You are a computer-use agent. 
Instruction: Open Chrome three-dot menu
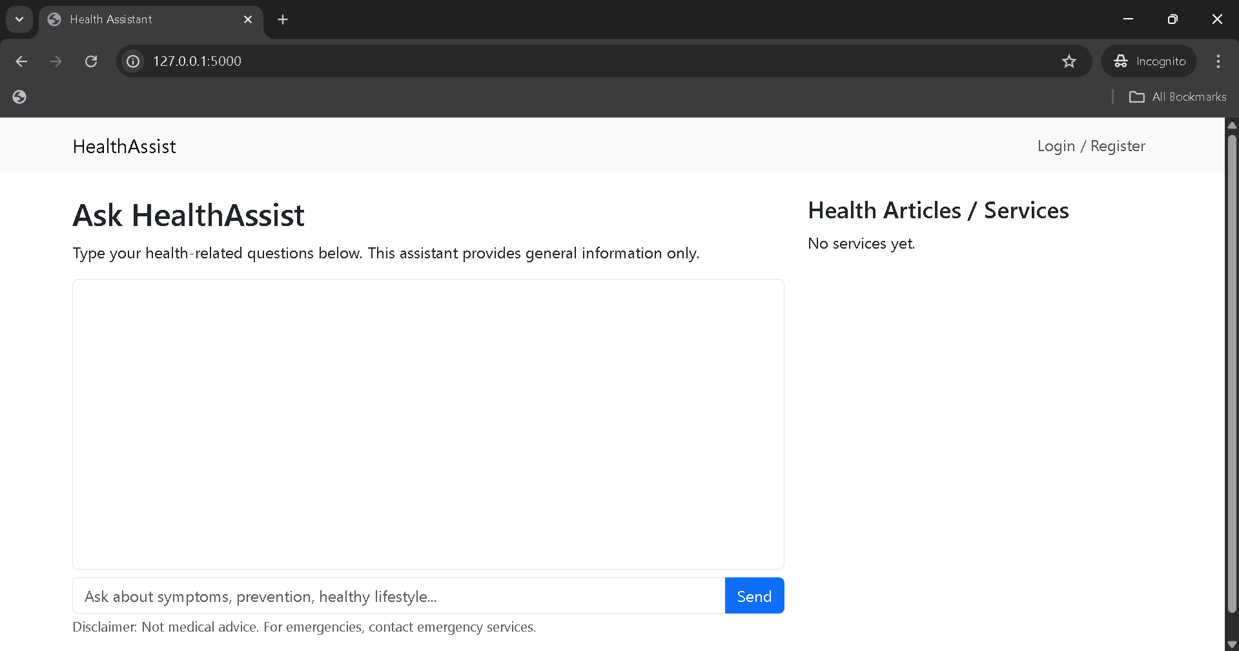point(1218,61)
